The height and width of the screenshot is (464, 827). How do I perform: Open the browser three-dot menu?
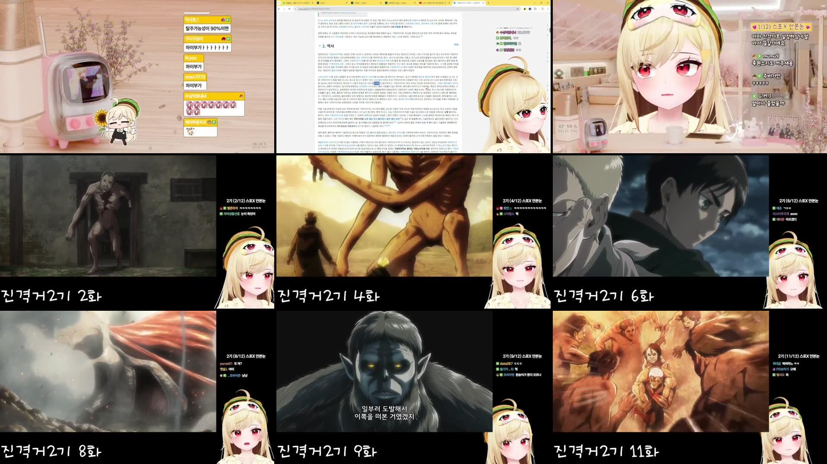pyautogui.click(x=548, y=9)
